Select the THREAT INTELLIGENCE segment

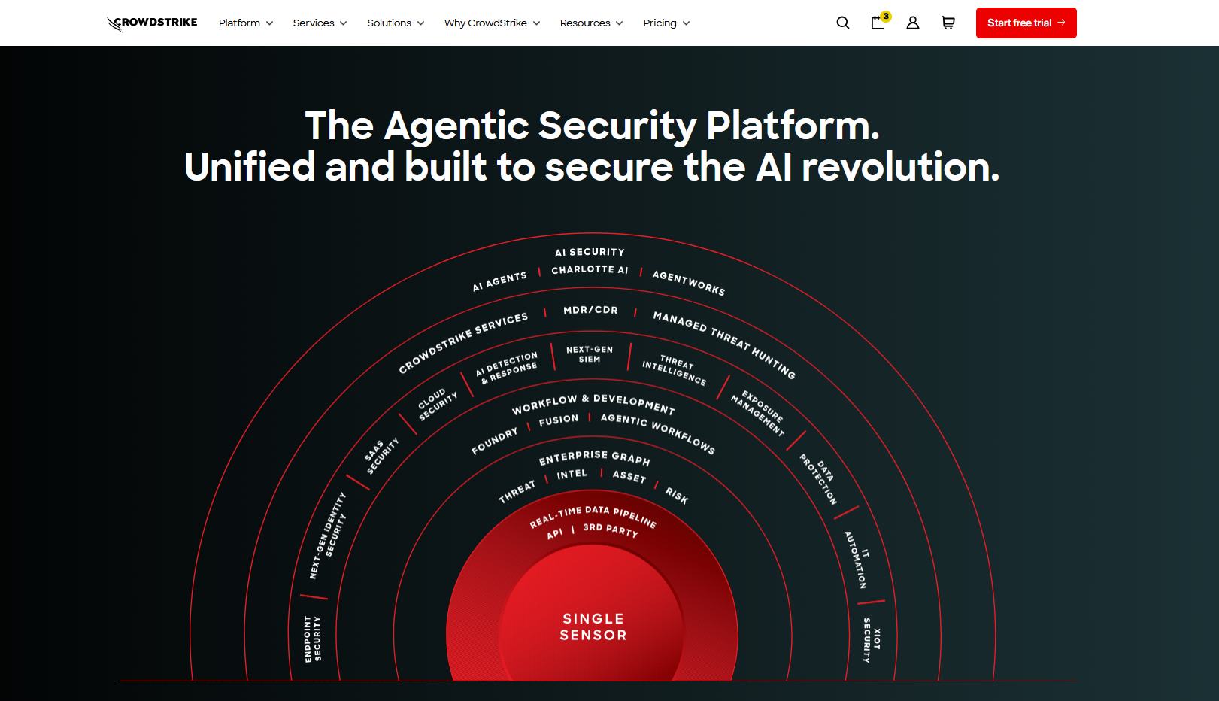tap(675, 370)
